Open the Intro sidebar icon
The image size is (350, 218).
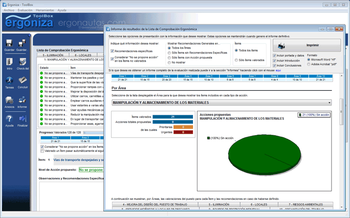point(9,62)
